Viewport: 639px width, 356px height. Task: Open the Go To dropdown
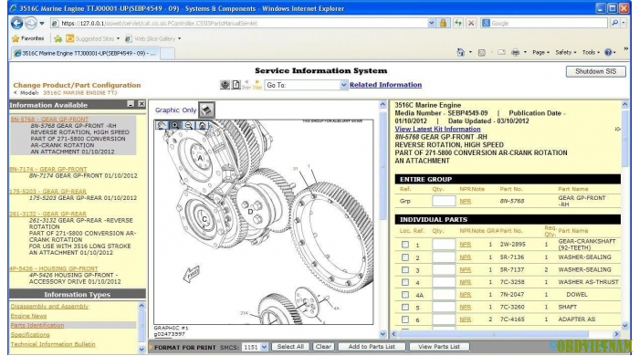tap(306, 85)
